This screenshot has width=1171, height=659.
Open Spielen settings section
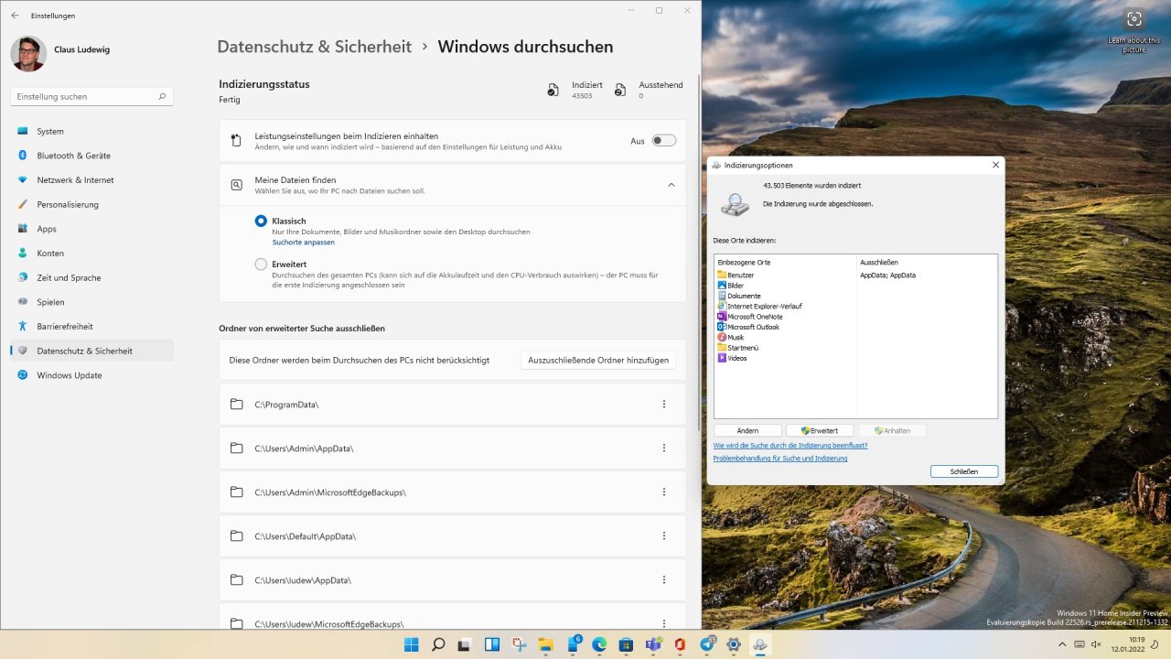pos(91,302)
